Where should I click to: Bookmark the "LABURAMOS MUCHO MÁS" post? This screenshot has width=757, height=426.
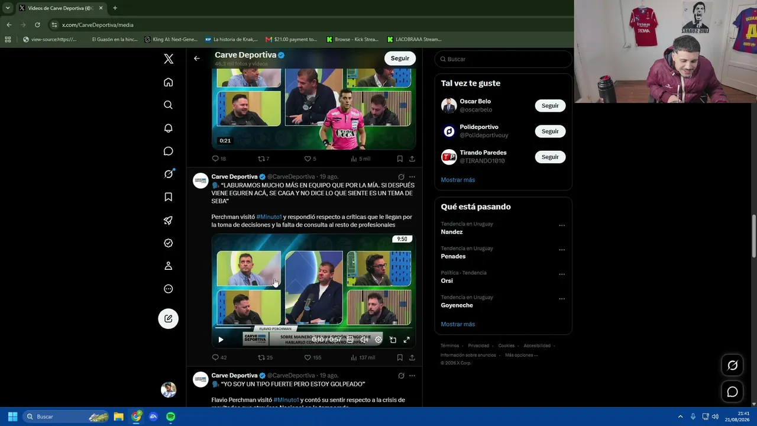pos(400,357)
